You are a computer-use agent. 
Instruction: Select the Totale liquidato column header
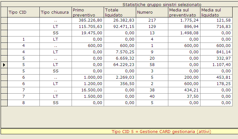120,12
